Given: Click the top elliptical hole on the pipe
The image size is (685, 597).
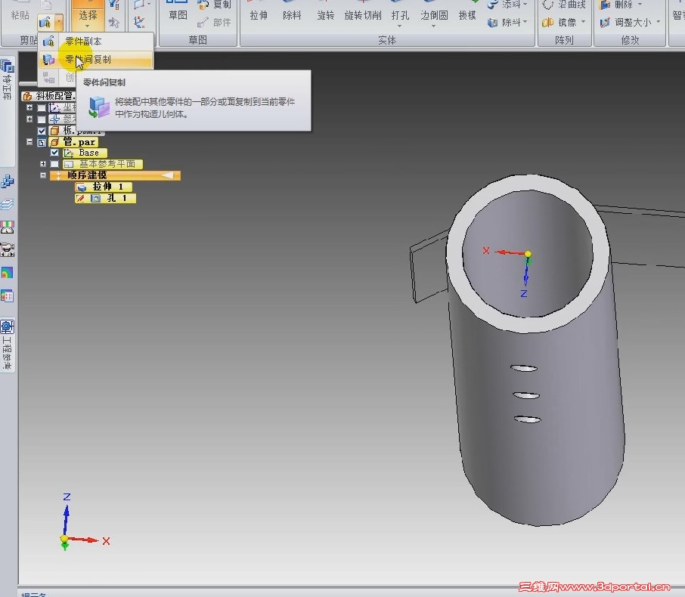Looking at the screenshot, I should pyautogui.click(x=524, y=368).
